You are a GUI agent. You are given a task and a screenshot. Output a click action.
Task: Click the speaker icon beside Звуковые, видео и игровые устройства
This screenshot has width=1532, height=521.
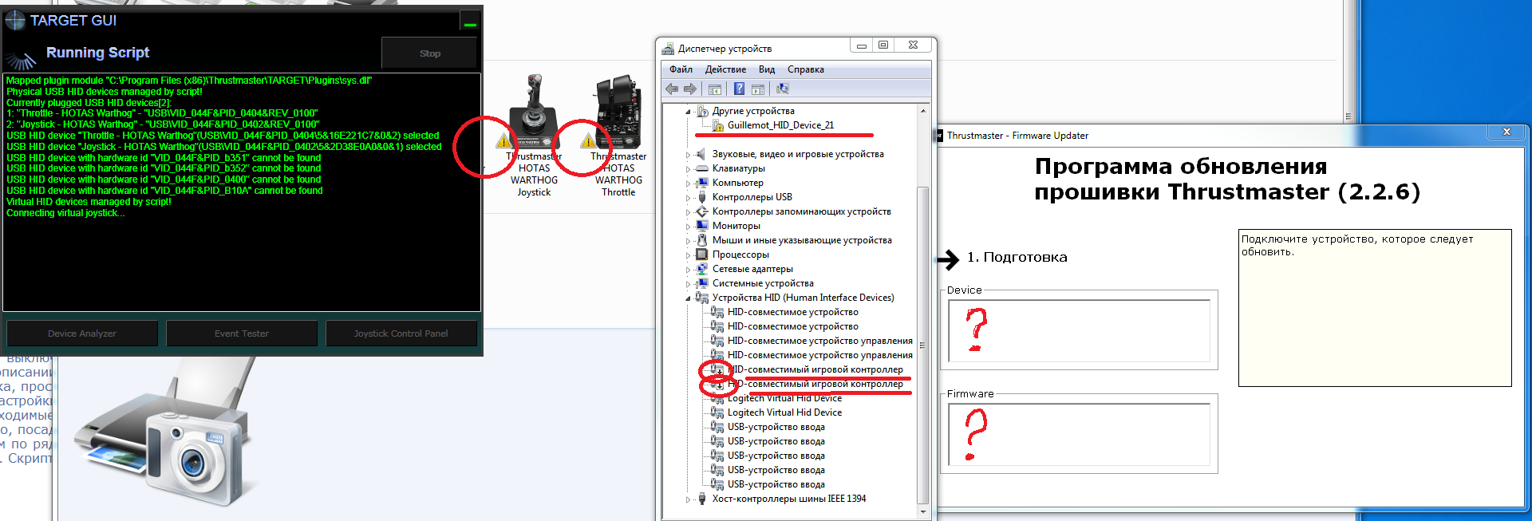(702, 154)
